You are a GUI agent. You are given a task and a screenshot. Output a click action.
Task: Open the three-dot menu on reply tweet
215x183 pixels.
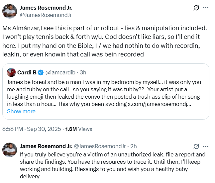coord(206,146)
